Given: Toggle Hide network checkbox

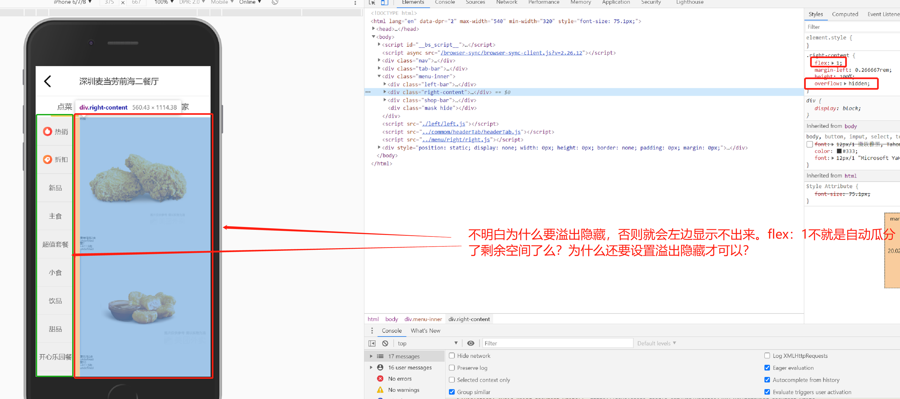Looking at the screenshot, I should [452, 355].
